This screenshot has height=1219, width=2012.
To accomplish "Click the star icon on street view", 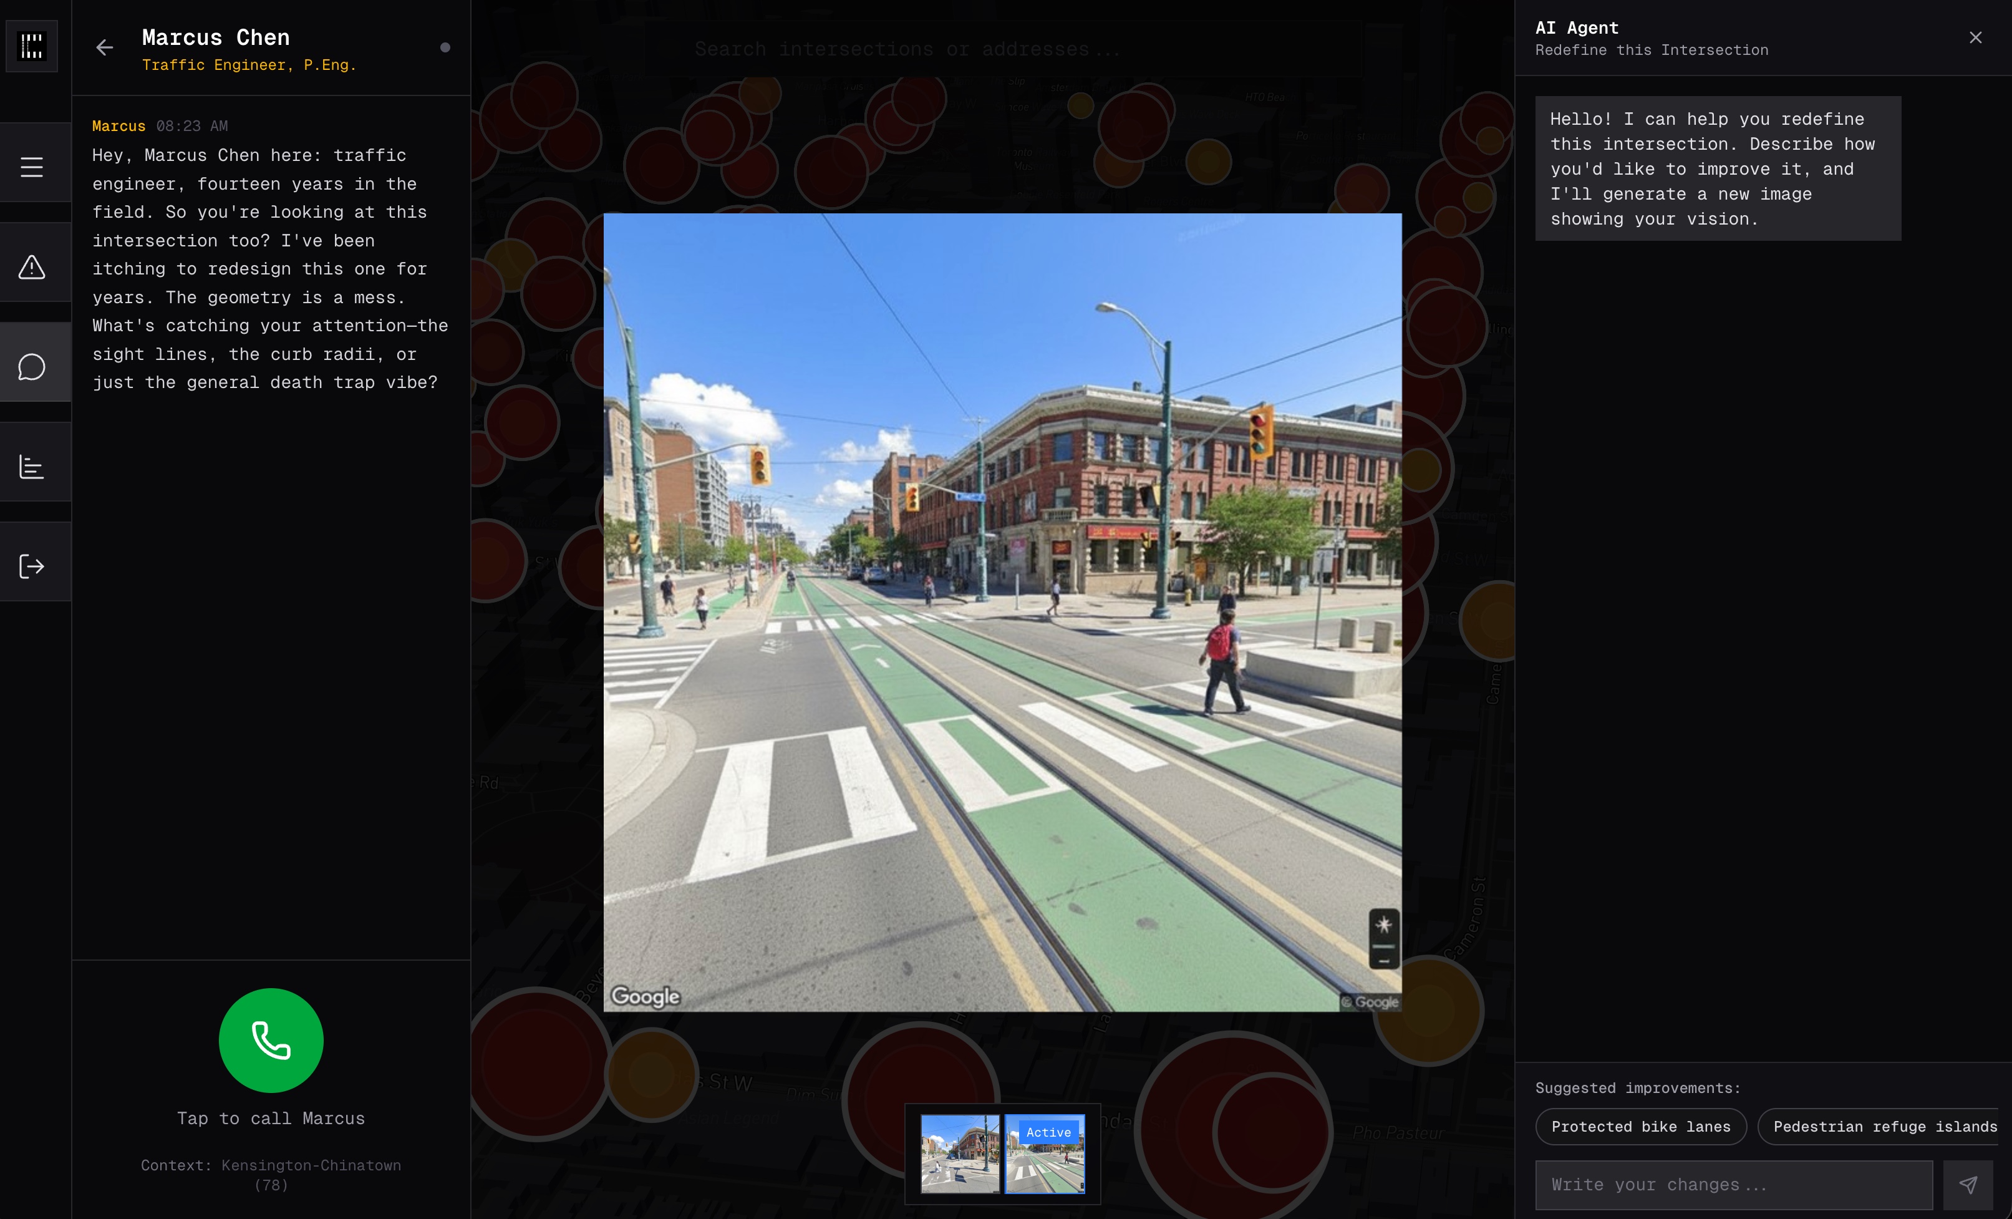I will [x=1383, y=925].
